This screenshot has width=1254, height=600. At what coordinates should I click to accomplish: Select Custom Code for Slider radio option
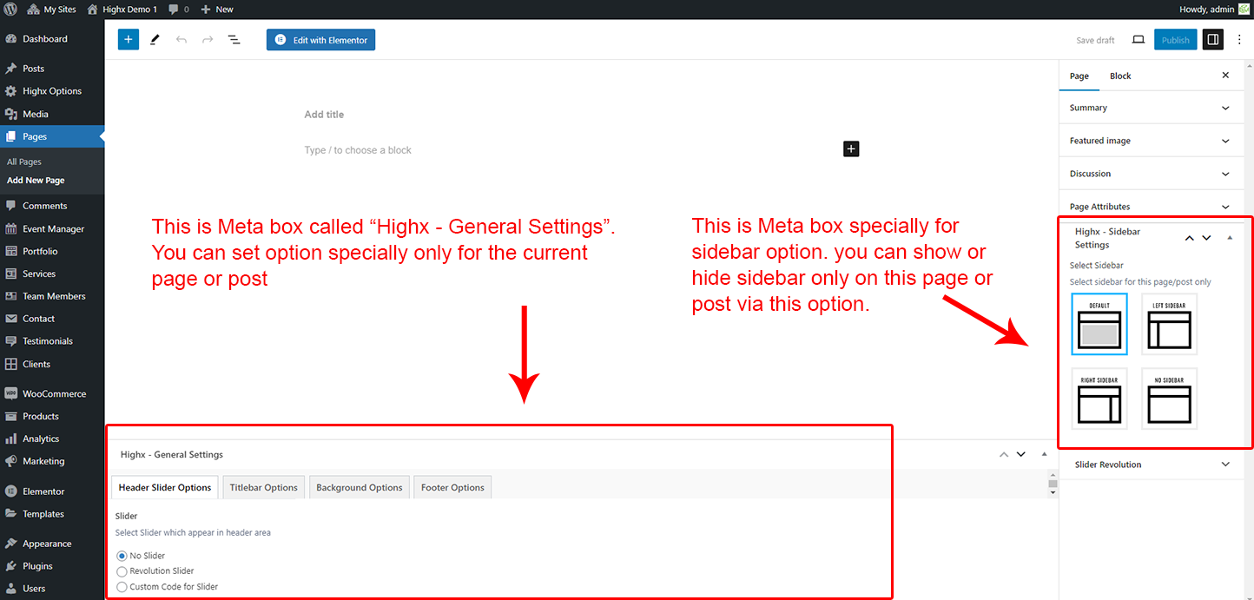[x=122, y=587]
